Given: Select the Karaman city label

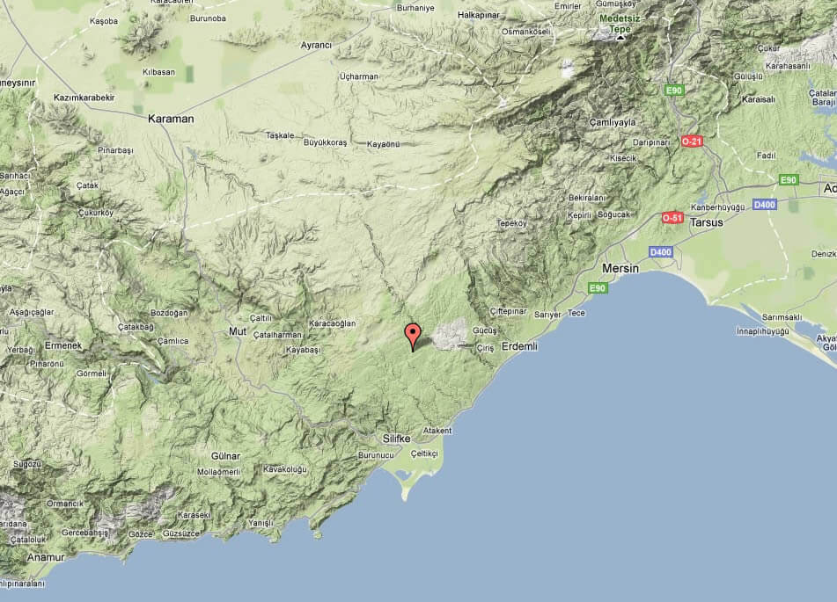Looking at the screenshot, I should (x=171, y=119).
